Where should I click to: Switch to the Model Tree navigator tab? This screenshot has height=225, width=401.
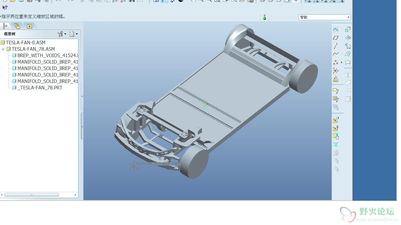click(x=5, y=26)
